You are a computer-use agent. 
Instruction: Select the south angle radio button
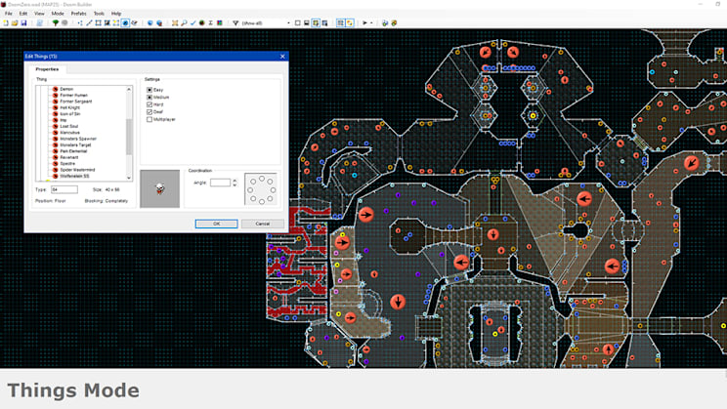262,201
